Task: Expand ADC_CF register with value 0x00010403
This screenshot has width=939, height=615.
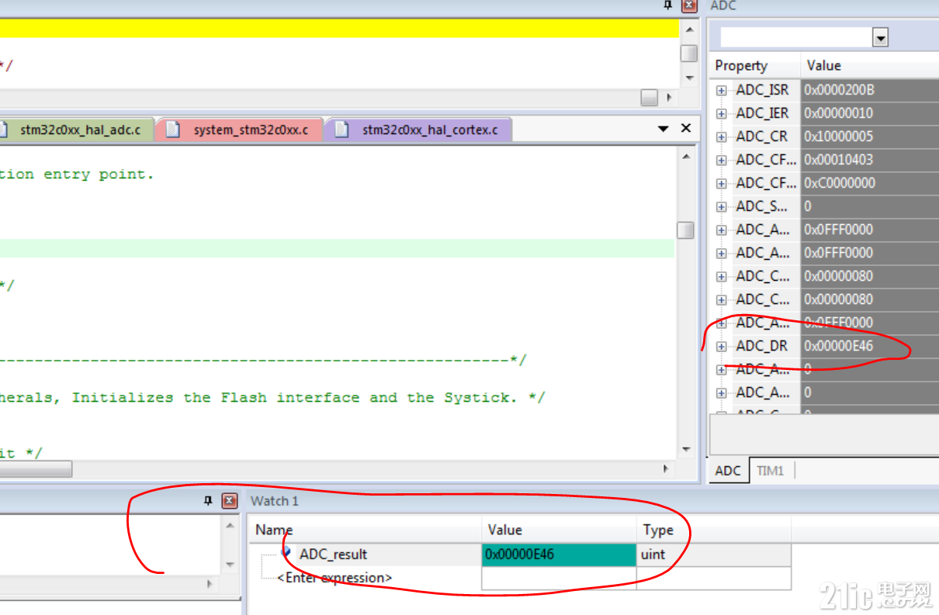Action: pyautogui.click(x=722, y=160)
